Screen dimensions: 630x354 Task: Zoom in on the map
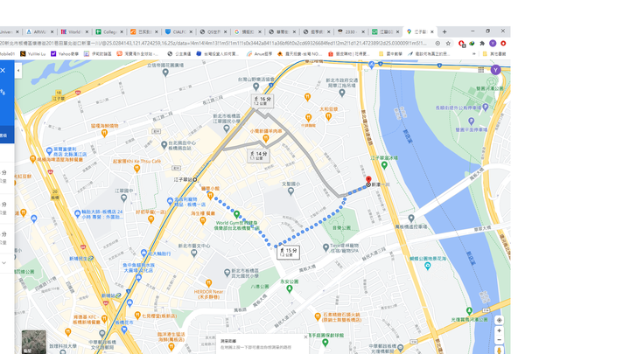pyautogui.click(x=499, y=330)
